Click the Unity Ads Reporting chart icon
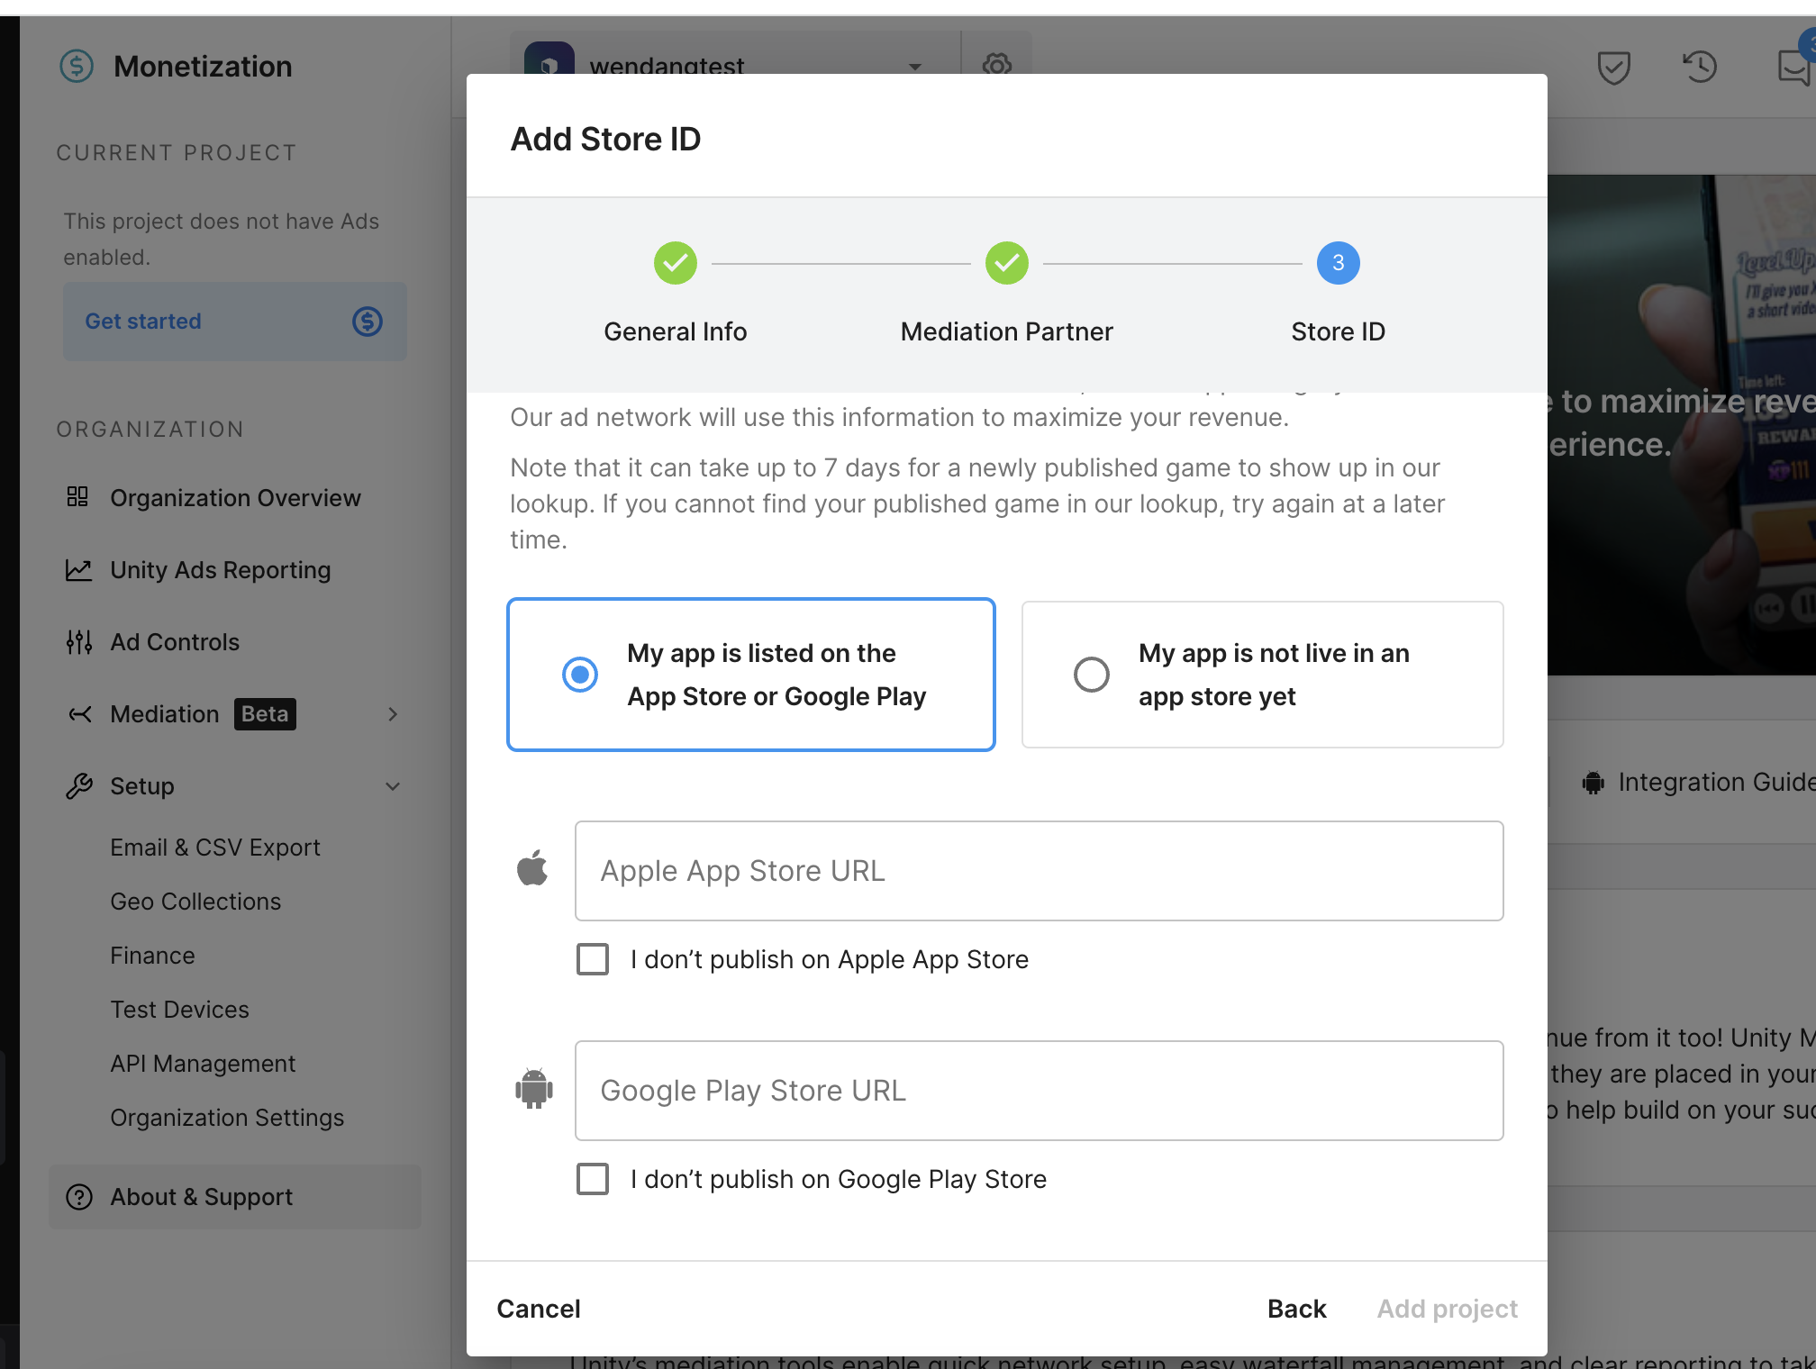The image size is (1816, 1369). pyautogui.click(x=78, y=570)
